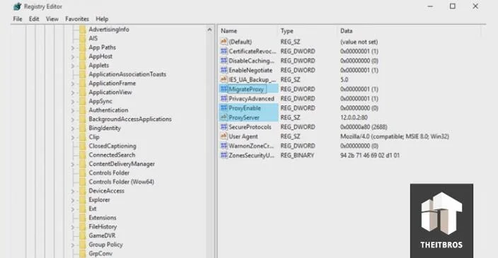Click the ProxyServer string value icon

tap(224, 117)
